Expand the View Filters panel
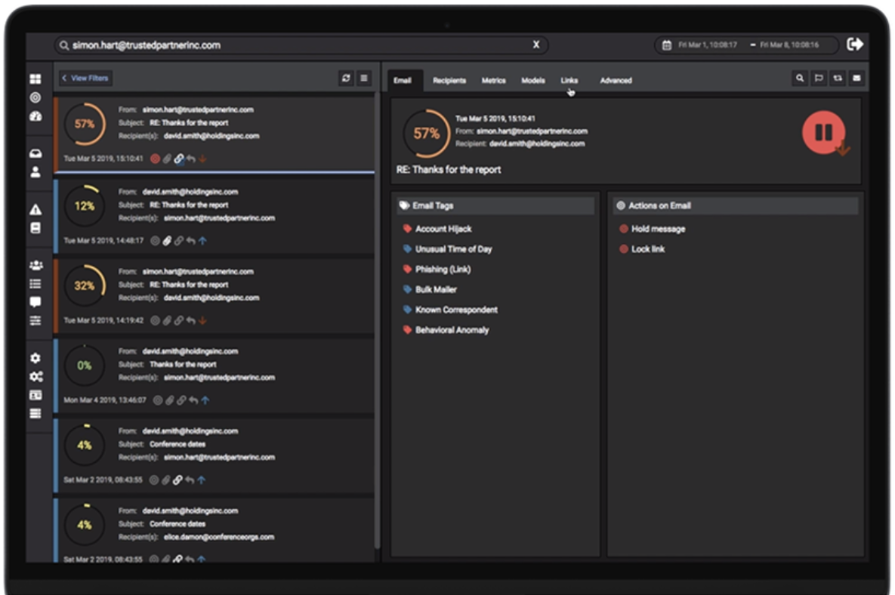The height and width of the screenshot is (595, 895). pyautogui.click(x=85, y=78)
